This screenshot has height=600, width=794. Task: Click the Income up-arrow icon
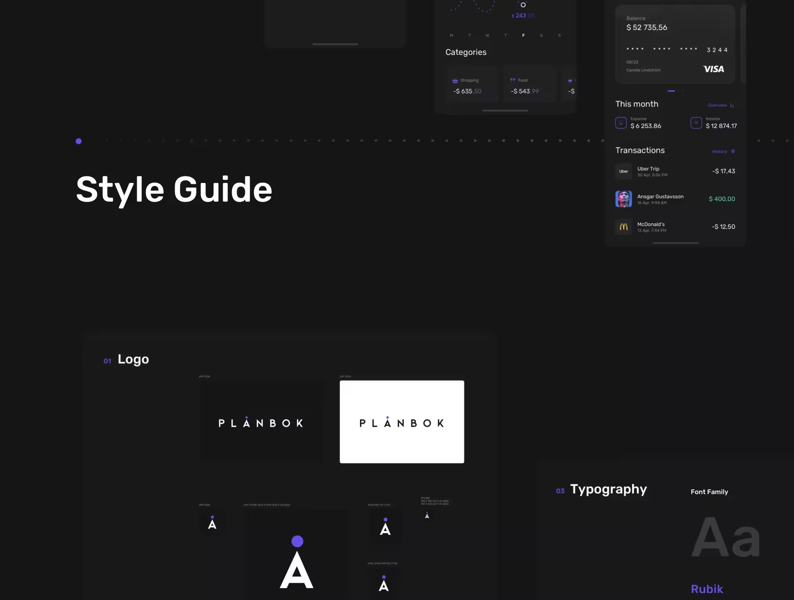[x=696, y=123]
